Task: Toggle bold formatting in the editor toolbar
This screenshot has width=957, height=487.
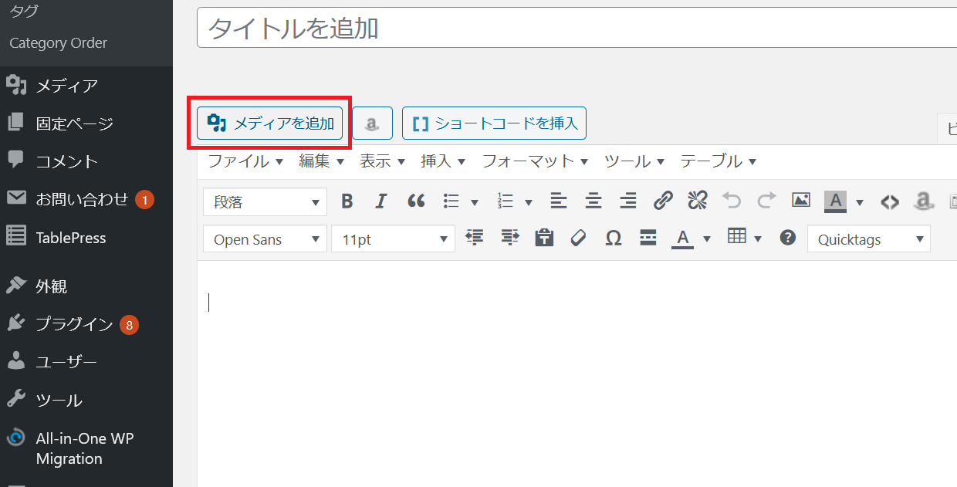Action: click(347, 201)
